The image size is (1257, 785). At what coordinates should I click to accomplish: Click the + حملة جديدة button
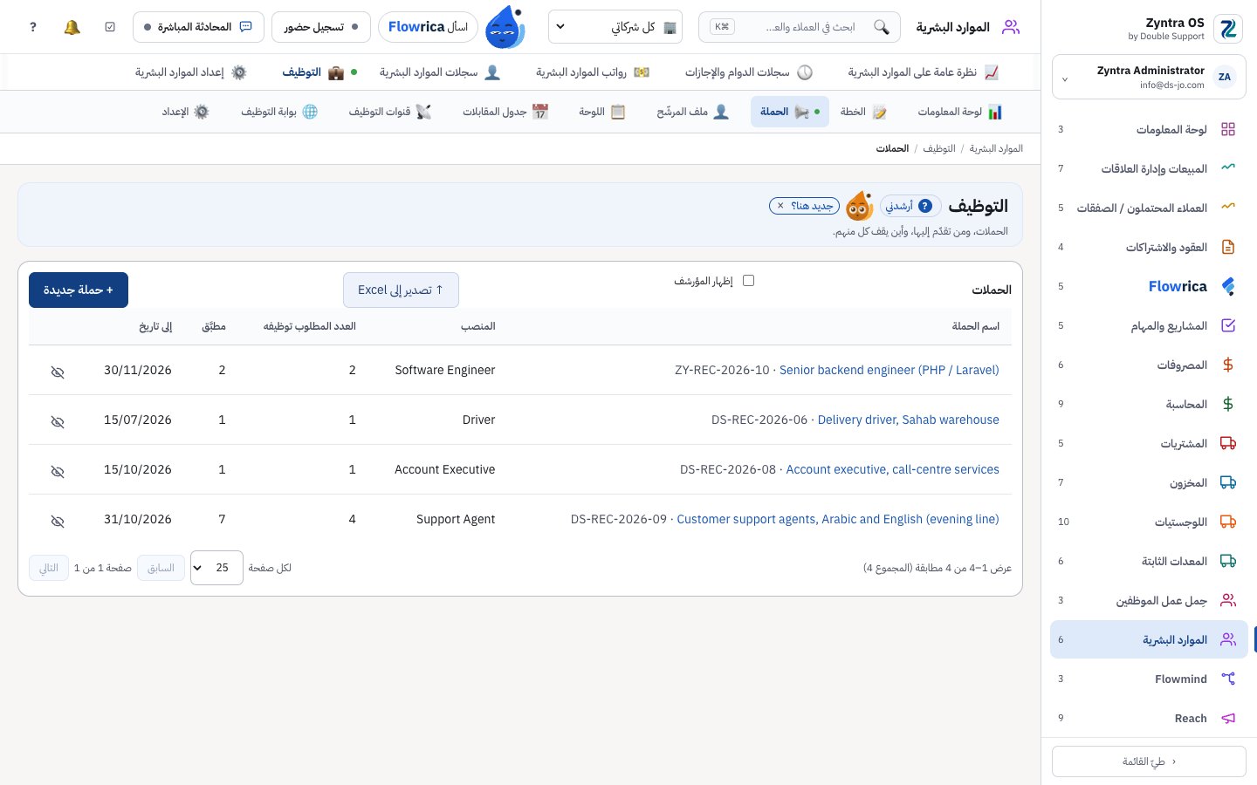point(79,290)
